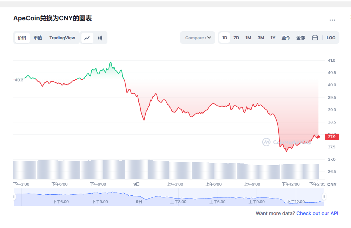
Task: Select the 价格 tab
Action: pyautogui.click(x=22, y=38)
